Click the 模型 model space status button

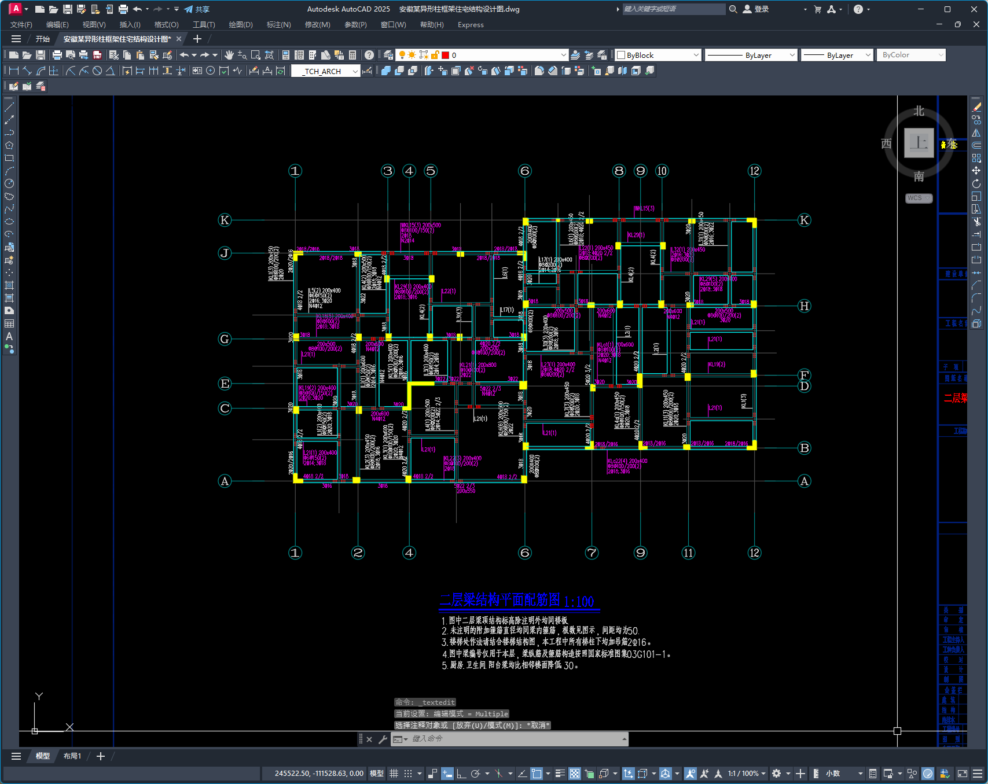(377, 774)
